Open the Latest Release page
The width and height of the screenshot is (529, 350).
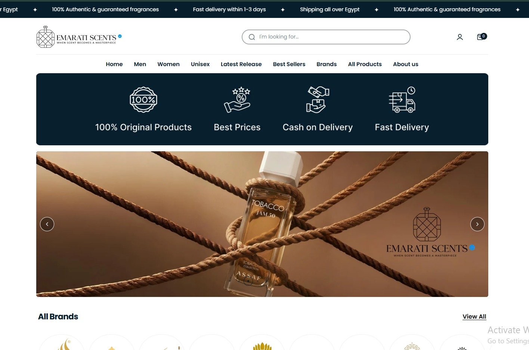pos(241,64)
